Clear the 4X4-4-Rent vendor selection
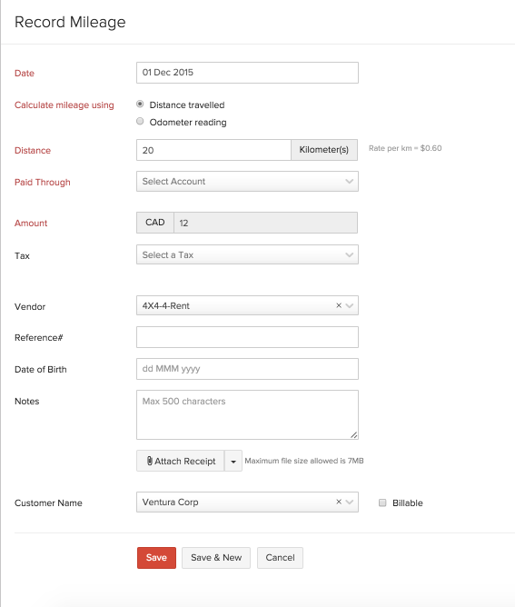The image size is (515, 607). [339, 305]
